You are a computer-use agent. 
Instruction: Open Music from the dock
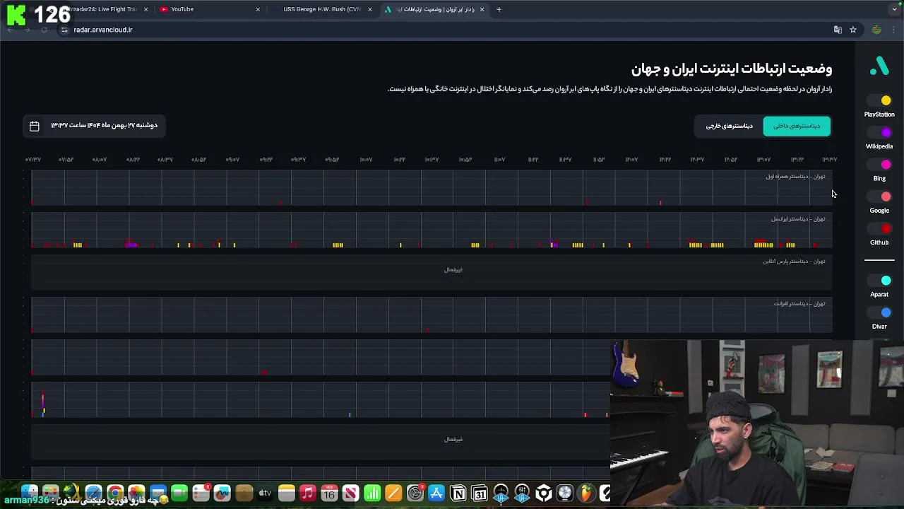308,493
